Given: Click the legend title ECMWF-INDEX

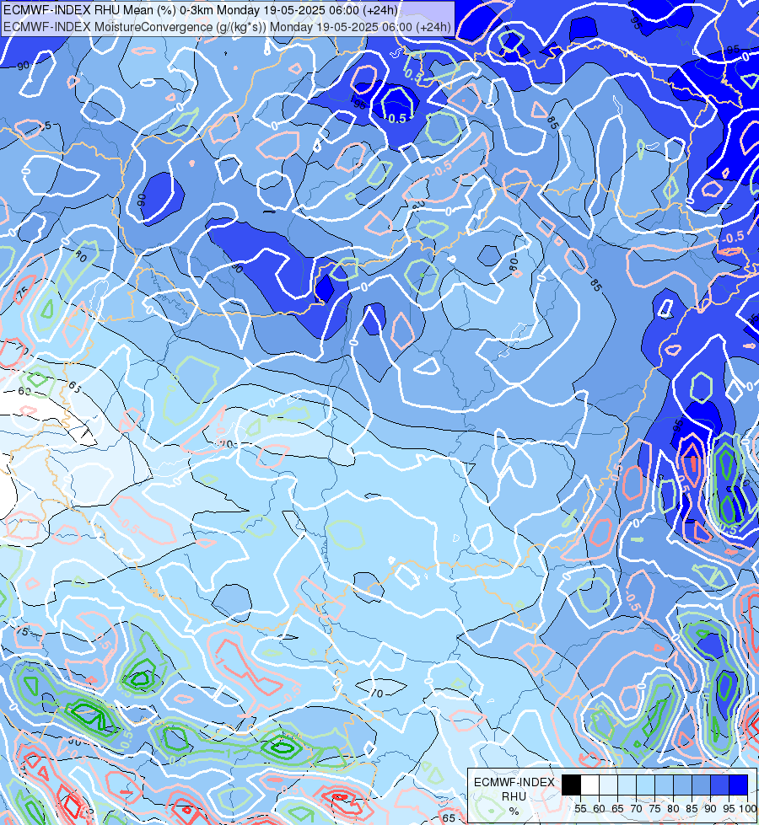Looking at the screenshot, I should [x=514, y=782].
